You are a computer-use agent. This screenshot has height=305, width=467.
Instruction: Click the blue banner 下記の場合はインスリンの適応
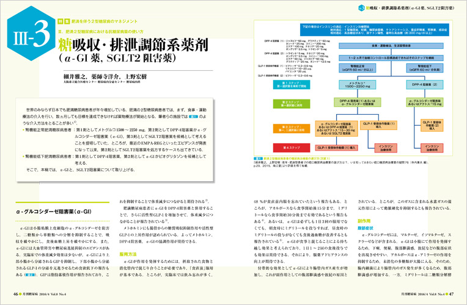[375, 30]
